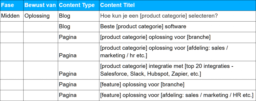The image size is (256, 101).
Task: Select the last Pagina cell
Action: [78, 95]
